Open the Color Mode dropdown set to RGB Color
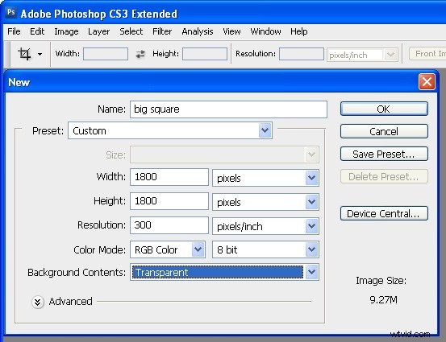This screenshot has width=446, height=342. (x=168, y=249)
